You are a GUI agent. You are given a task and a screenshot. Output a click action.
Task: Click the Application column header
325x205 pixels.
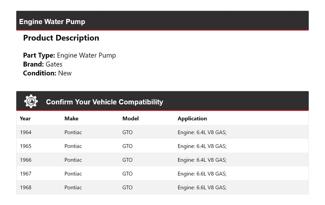tap(192, 118)
